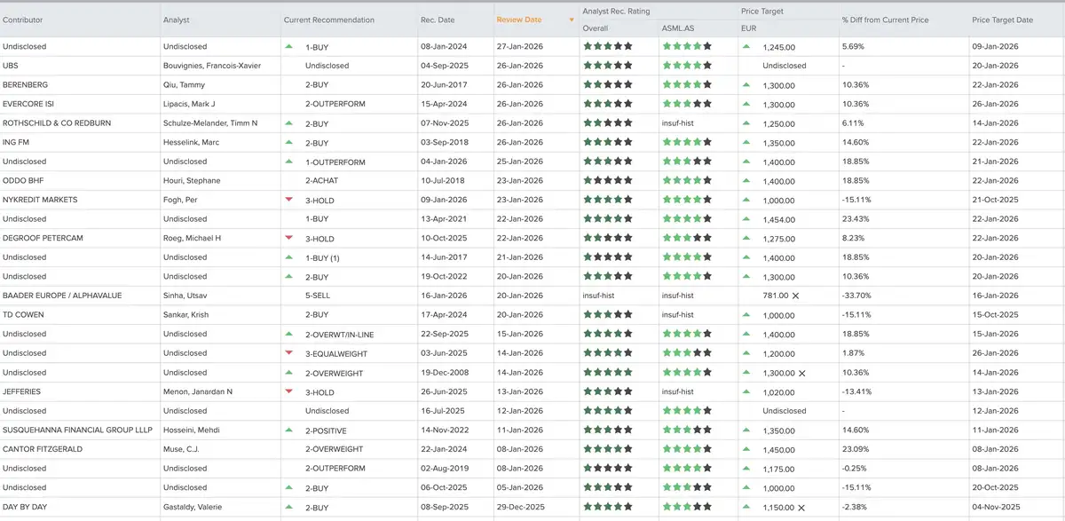Click the X icon beside the 781.00 price target
The height and width of the screenshot is (521, 1065).
pos(795,296)
